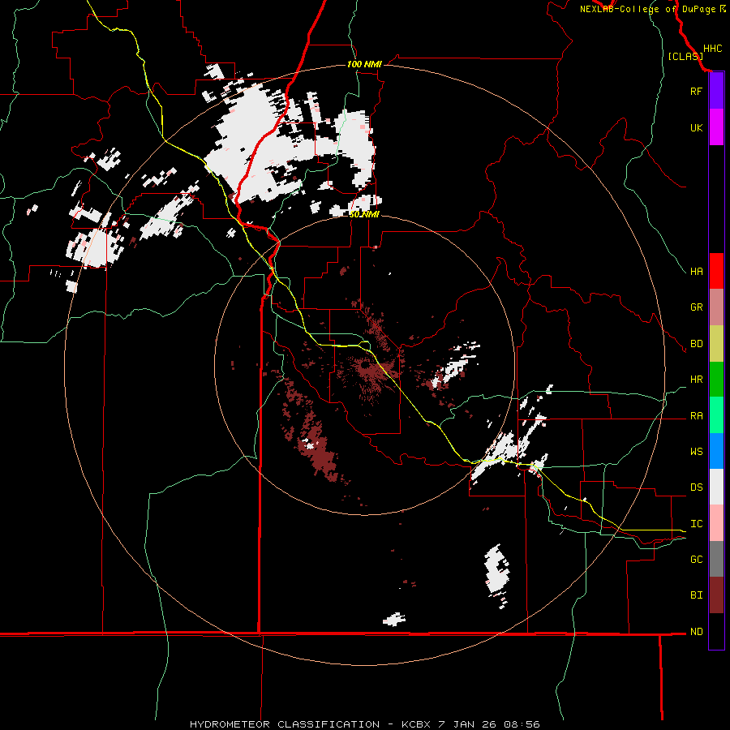
Task: Click the UK legend label
Action: [696, 127]
